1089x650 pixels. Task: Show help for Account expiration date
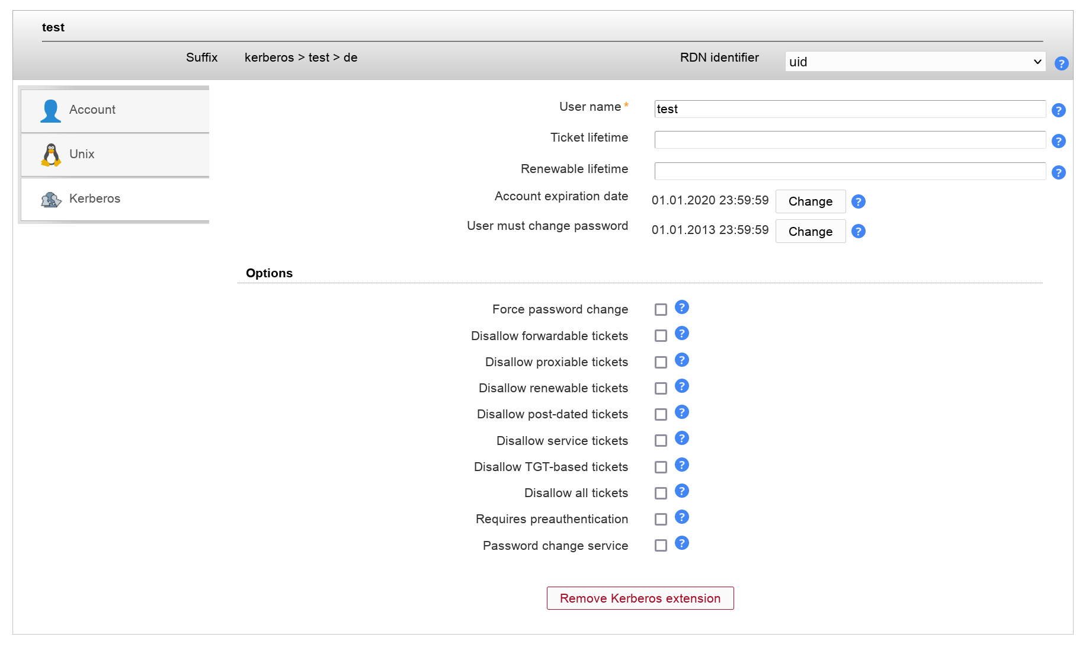tap(858, 201)
